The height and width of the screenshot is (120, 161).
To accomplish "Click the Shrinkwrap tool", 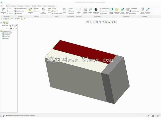I will 18,13.
